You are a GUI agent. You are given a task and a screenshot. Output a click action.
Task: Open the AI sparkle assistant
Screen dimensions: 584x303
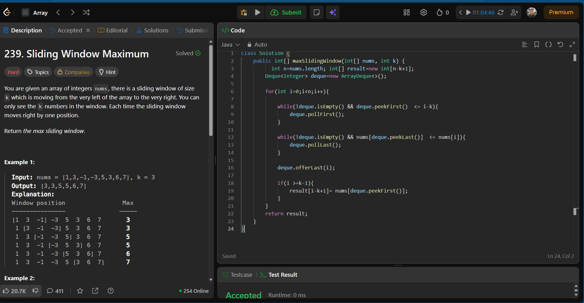332,13
